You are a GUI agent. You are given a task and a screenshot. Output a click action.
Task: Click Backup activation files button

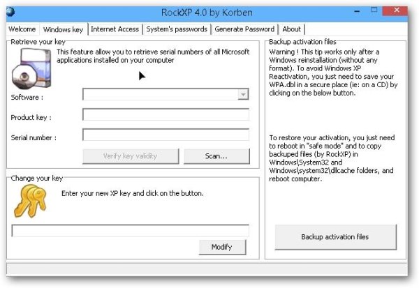click(x=336, y=237)
